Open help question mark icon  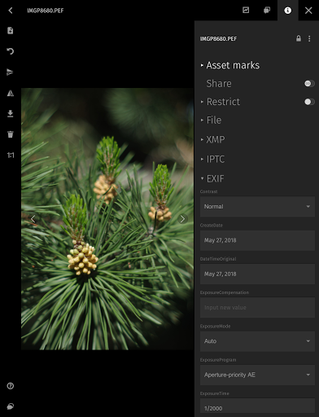11,386
